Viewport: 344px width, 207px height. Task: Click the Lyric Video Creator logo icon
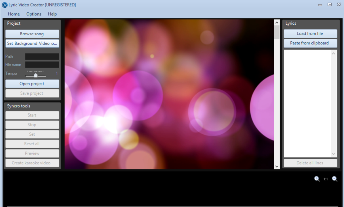5,5
